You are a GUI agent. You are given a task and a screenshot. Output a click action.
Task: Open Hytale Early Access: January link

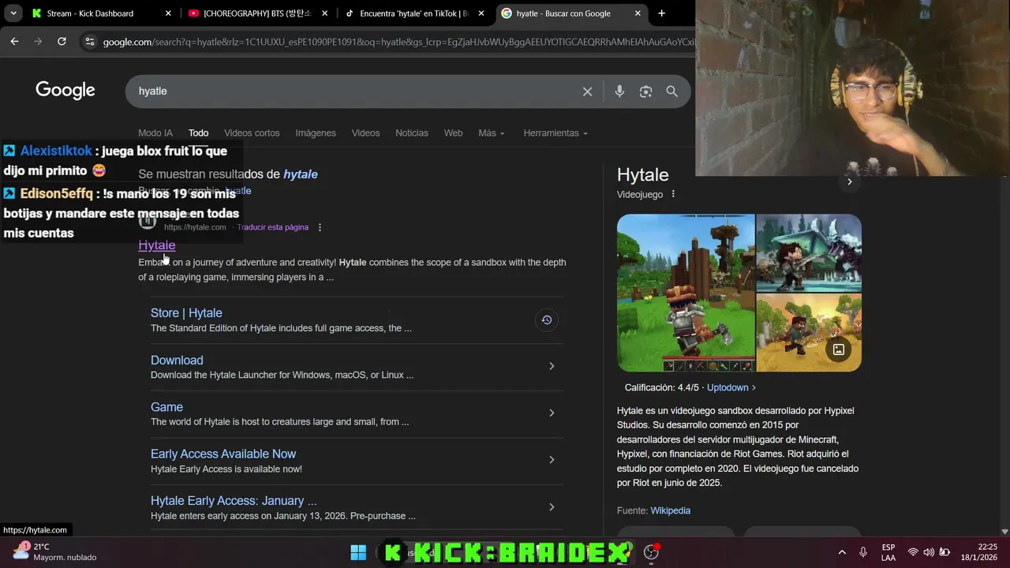pyautogui.click(x=234, y=501)
